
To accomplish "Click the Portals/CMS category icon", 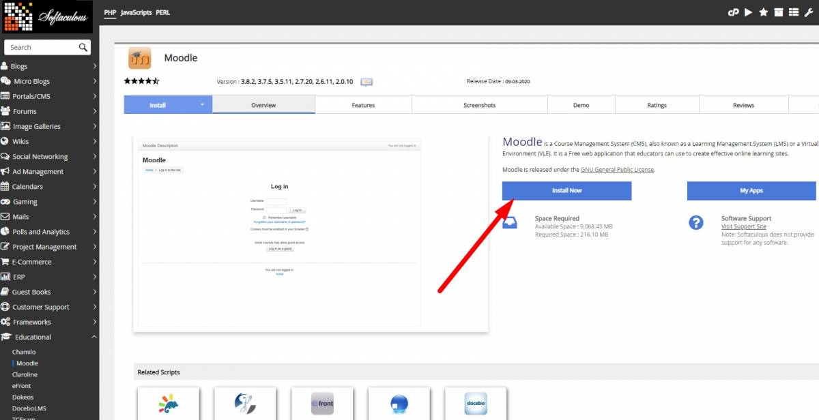I will 5,96.
